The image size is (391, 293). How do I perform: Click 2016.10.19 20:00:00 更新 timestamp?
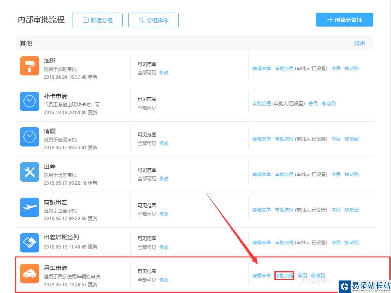(70, 112)
